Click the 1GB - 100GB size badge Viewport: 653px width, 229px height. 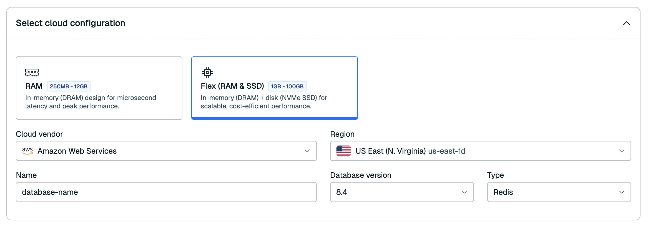point(287,86)
